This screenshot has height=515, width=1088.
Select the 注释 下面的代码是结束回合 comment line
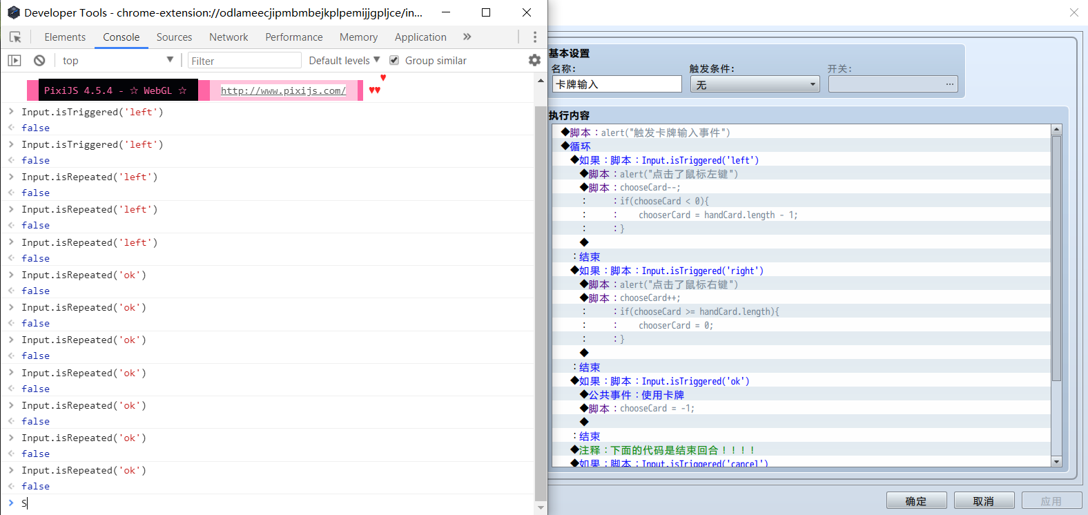802,450
